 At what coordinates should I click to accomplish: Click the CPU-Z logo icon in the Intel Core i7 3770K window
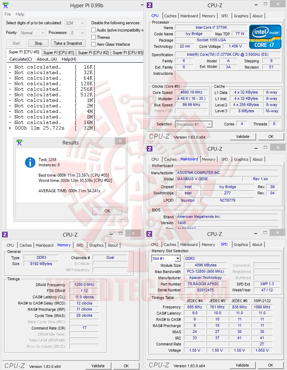(x=150, y=5)
